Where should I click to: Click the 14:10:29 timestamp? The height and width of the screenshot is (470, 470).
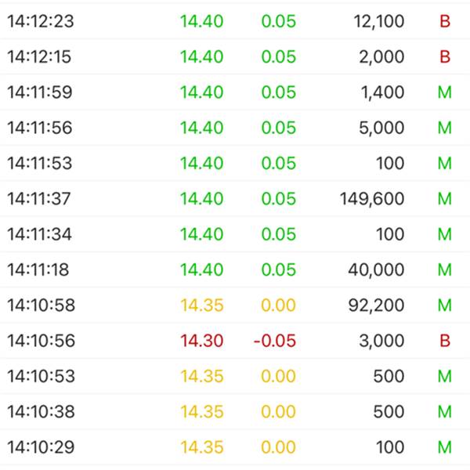pos(41,447)
